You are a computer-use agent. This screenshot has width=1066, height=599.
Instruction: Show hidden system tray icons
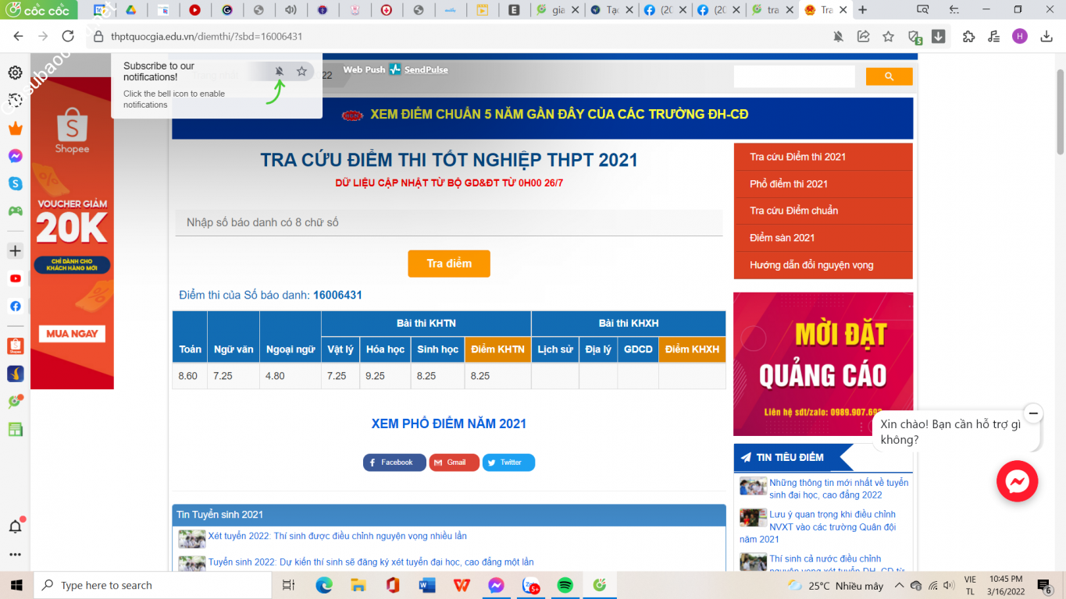pos(899,585)
